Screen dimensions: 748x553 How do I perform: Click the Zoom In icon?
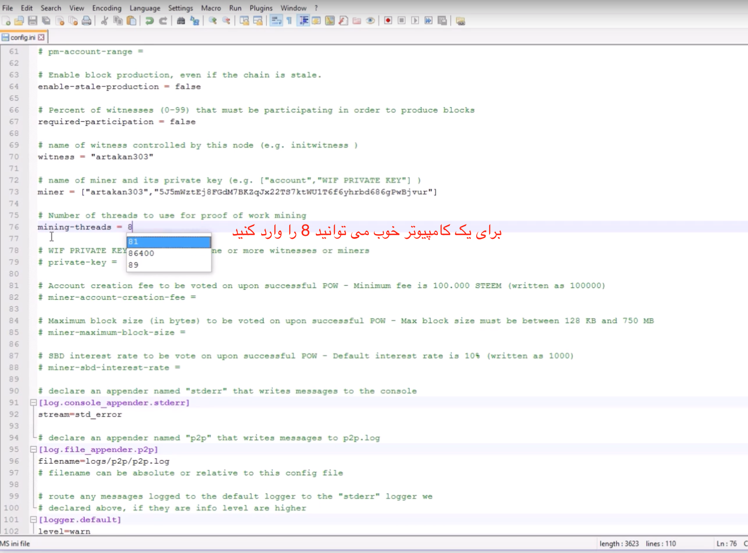pyautogui.click(x=213, y=21)
